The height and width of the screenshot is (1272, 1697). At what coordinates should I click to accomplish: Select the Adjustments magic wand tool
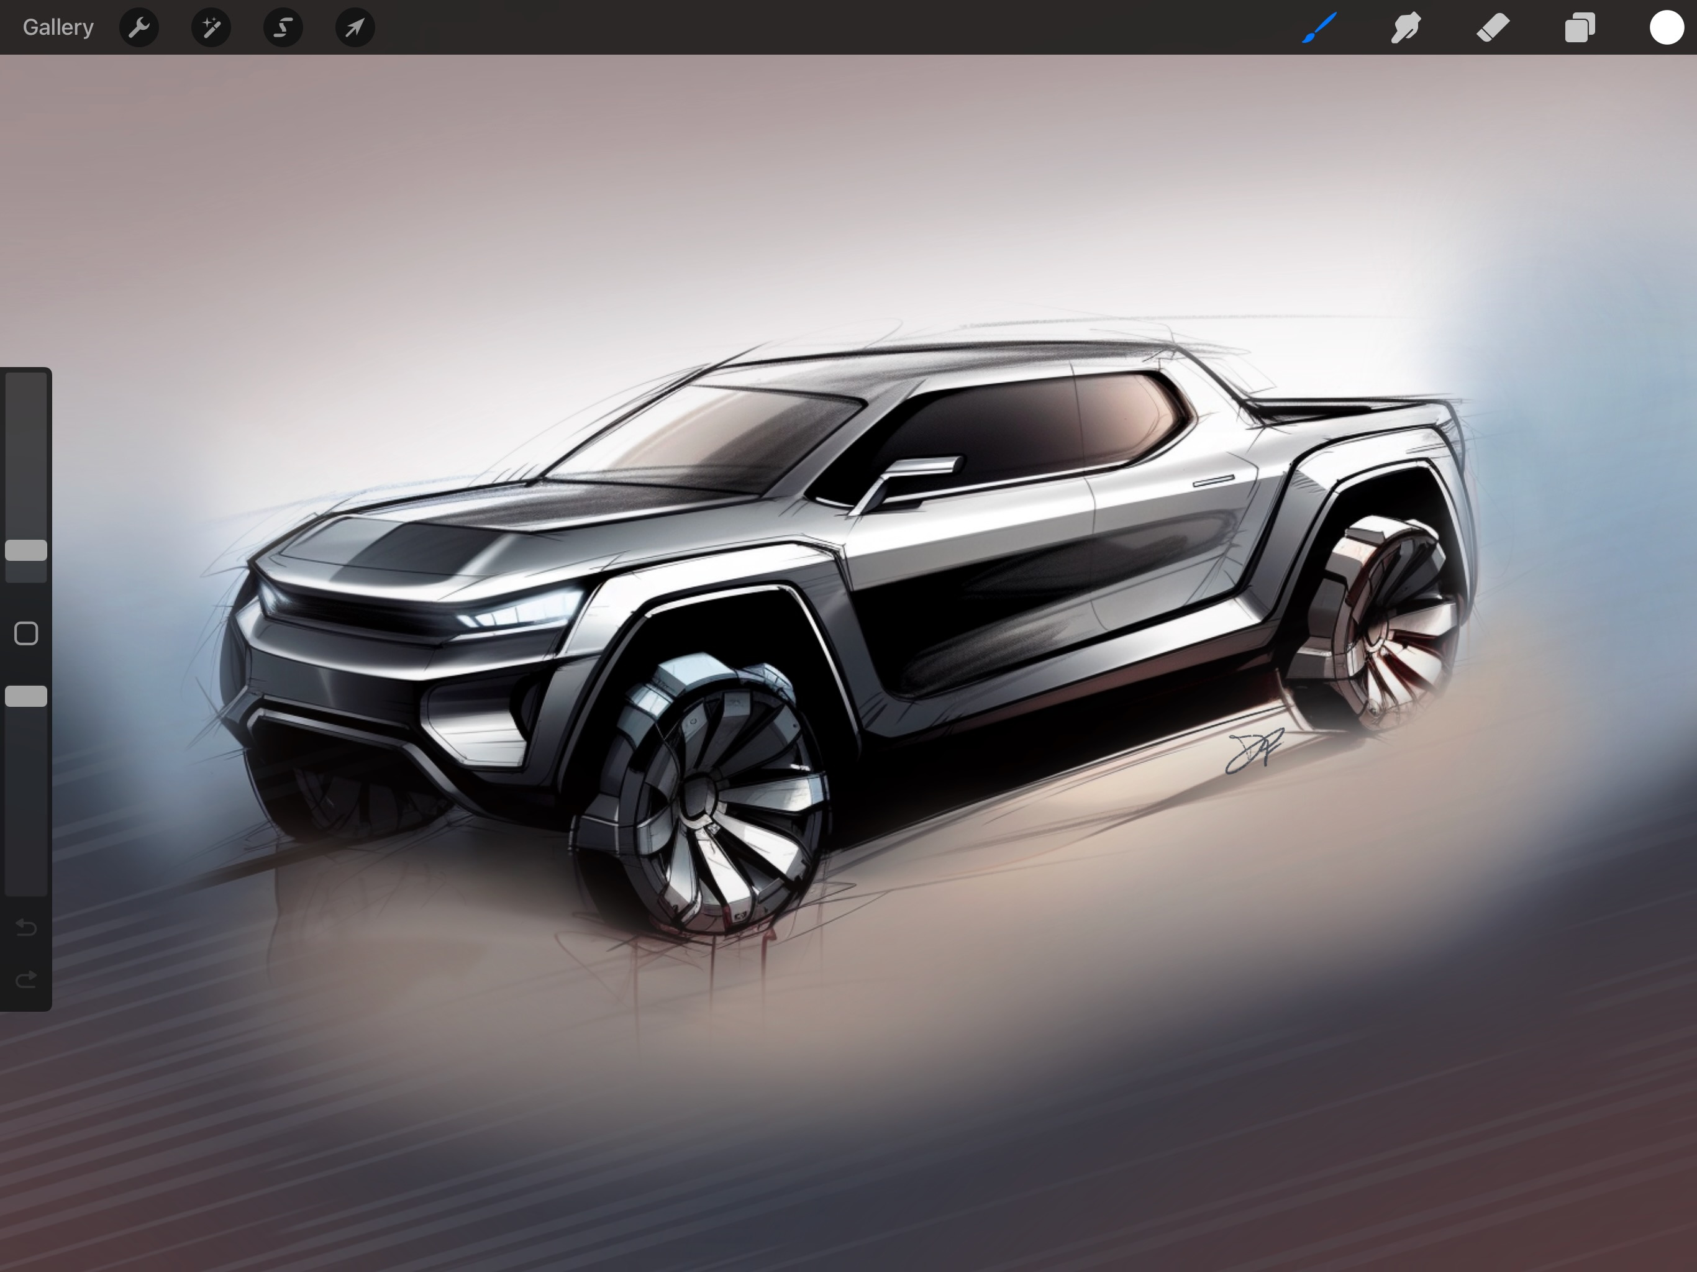[x=210, y=27]
